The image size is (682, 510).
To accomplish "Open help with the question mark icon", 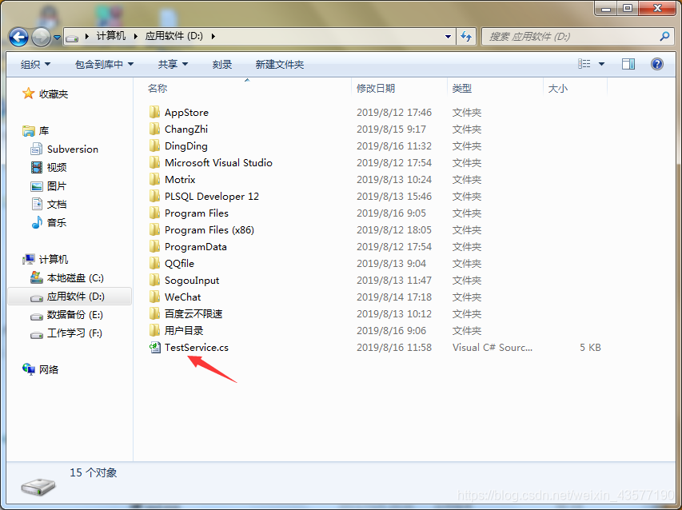I will pos(656,64).
